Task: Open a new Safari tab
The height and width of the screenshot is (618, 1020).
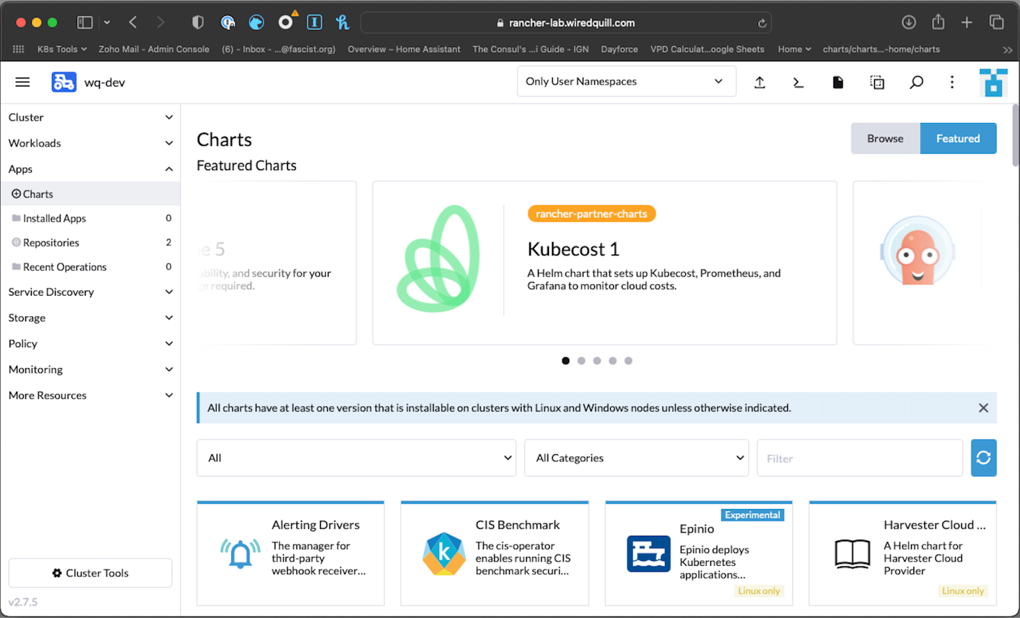Action: (x=966, y=22)
